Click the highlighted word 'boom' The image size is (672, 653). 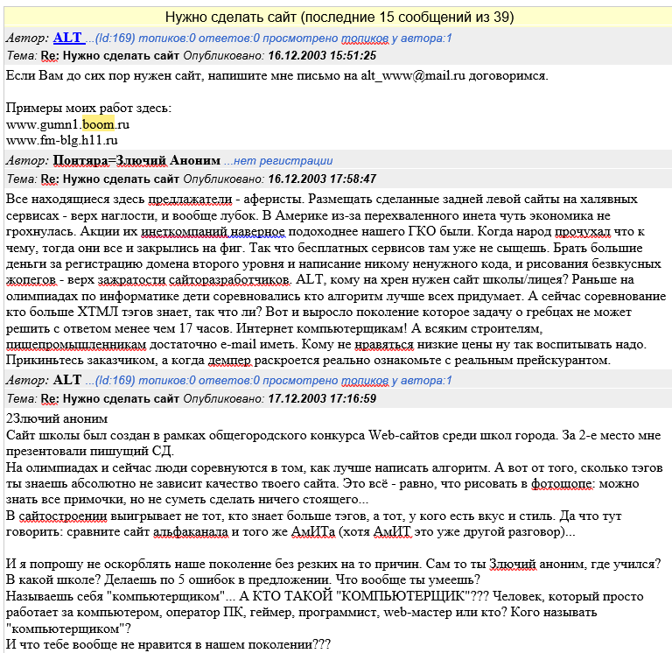point(87,124)
